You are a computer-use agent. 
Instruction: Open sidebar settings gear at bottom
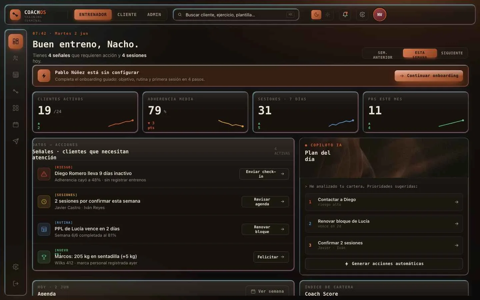[16, 267]
